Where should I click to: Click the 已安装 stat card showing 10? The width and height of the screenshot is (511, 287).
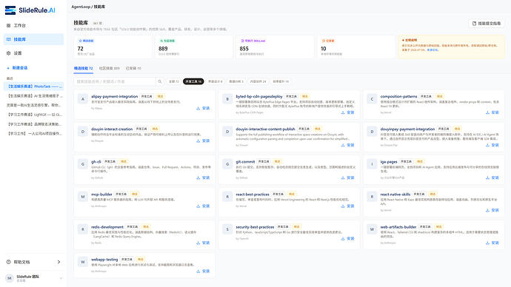click(x=356, y=47)
